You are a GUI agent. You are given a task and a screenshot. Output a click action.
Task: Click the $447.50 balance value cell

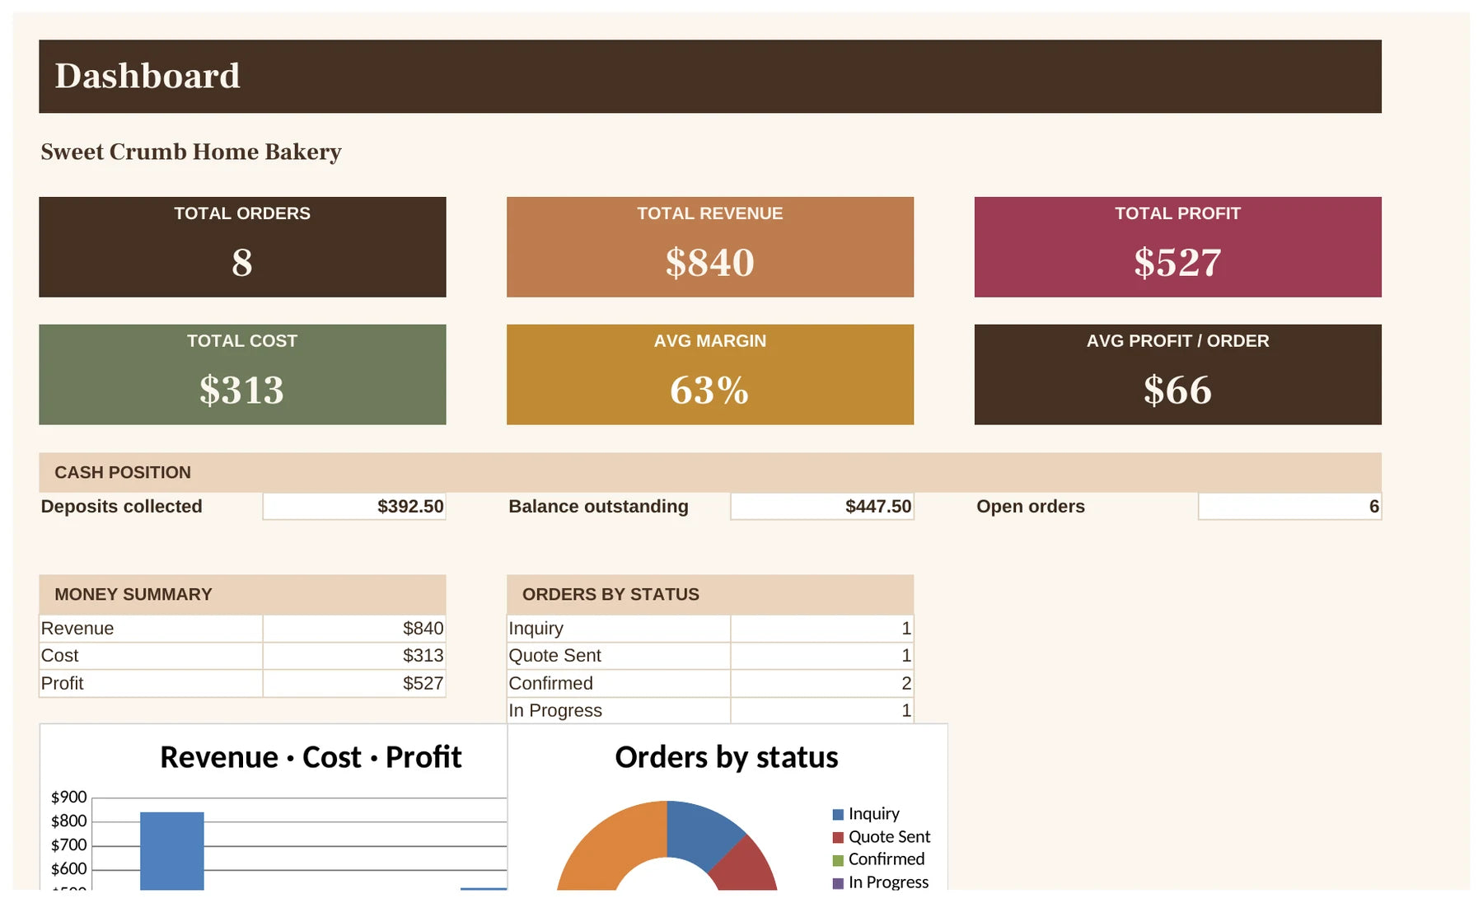pyautogui.click(x=822, y=506)
